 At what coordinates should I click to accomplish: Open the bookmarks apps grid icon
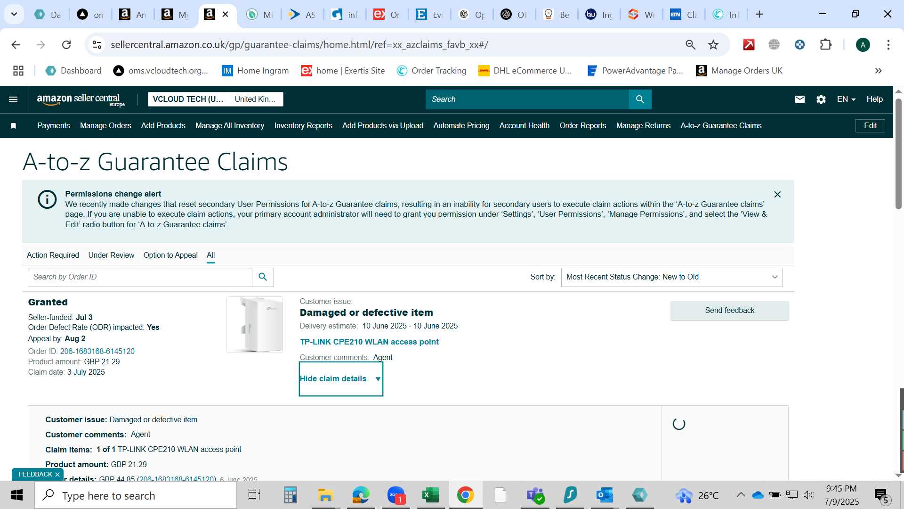pyautogui.click(x=18, y=71)
